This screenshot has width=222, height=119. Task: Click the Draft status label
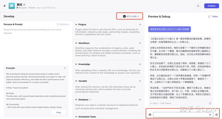[x=32, y=8]
